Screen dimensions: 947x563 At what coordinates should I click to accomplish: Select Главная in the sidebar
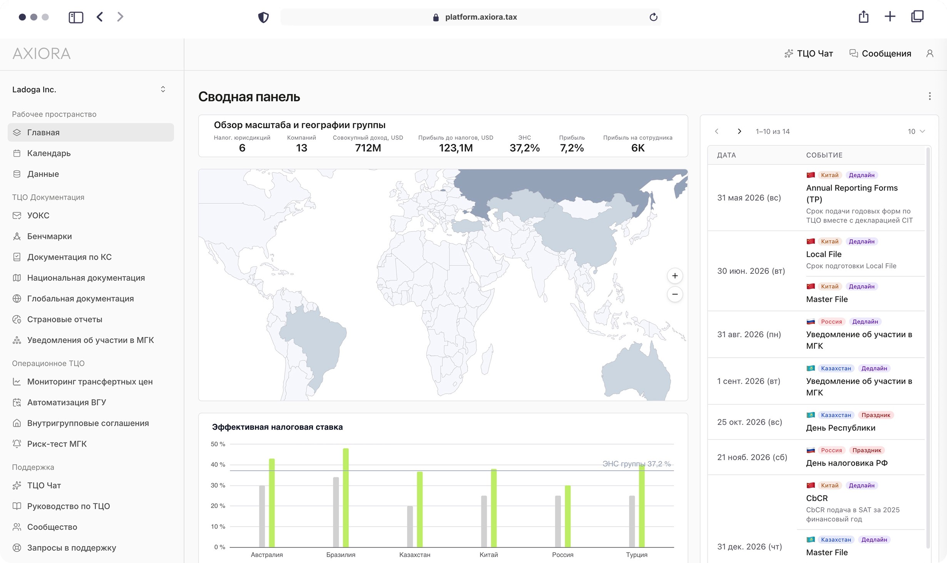click(91, 132)
